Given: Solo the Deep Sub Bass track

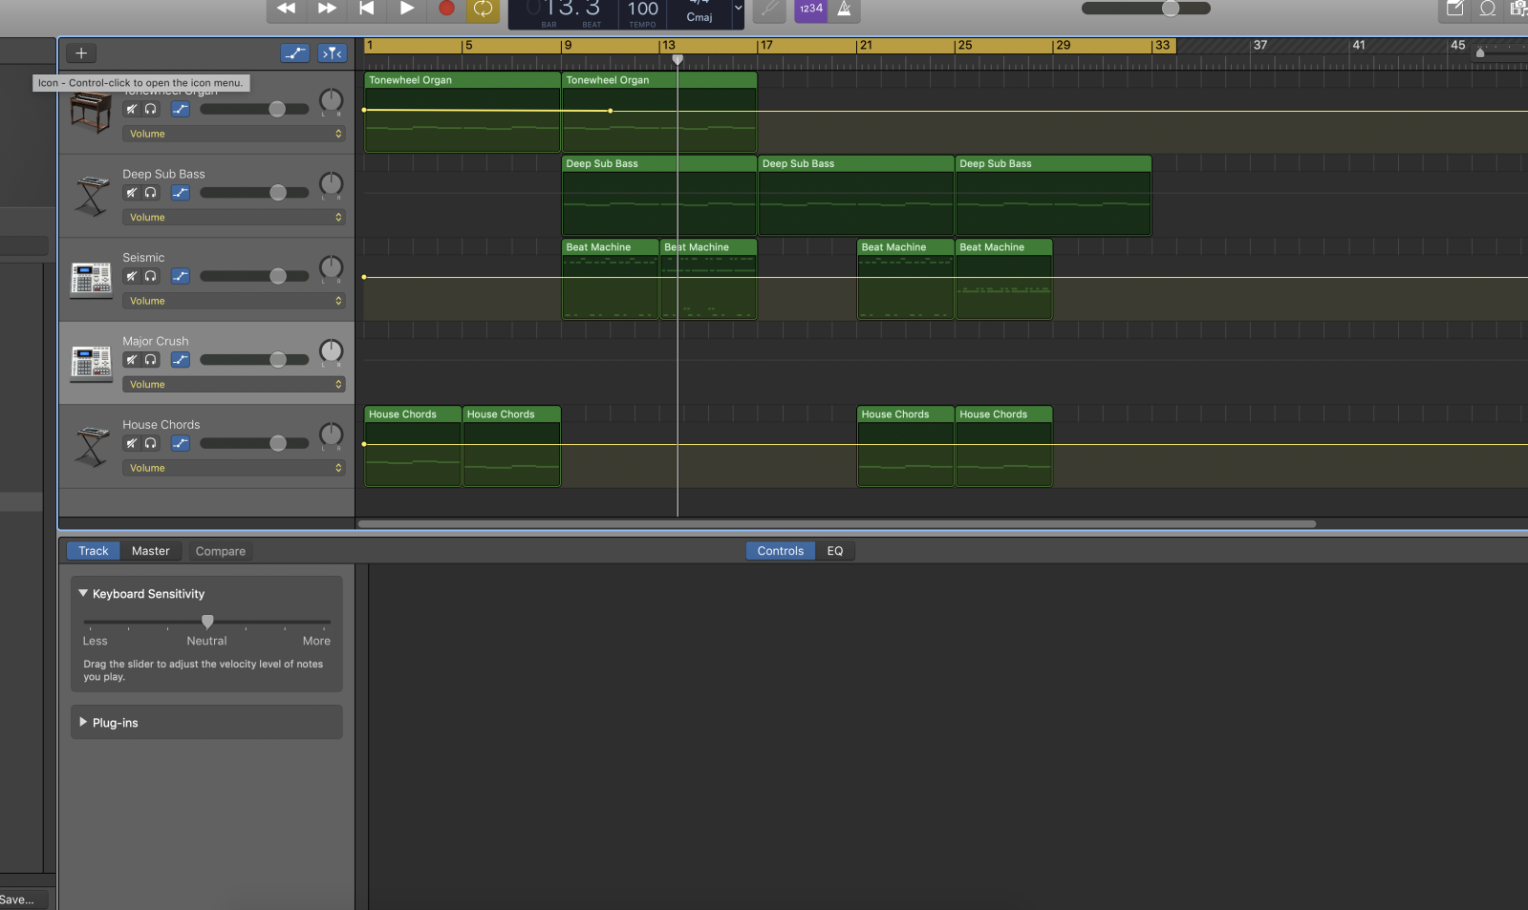Looking at the screenshot, I should [x=150, y=193].
